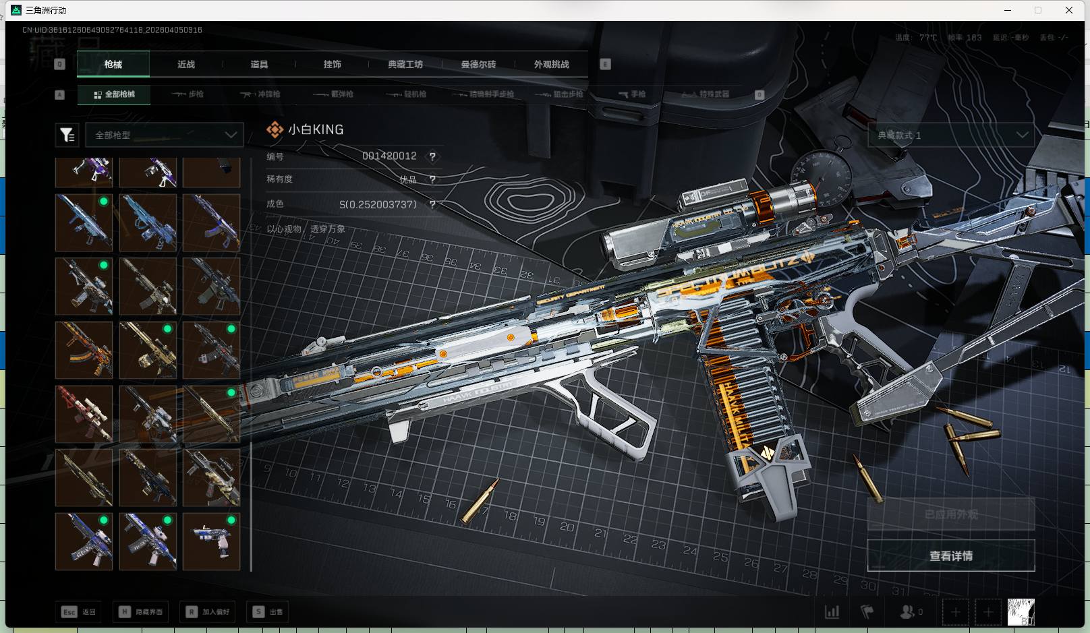1090x633 pixels.
Task: Expand the 全部枪型 gun type dropdown
Action: pyautogui.click(x=164, y=135)
